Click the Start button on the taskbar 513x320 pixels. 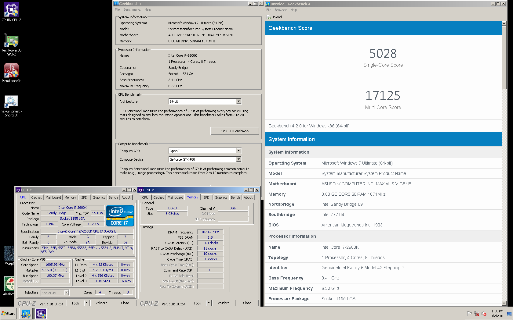(x=8, y=313)
